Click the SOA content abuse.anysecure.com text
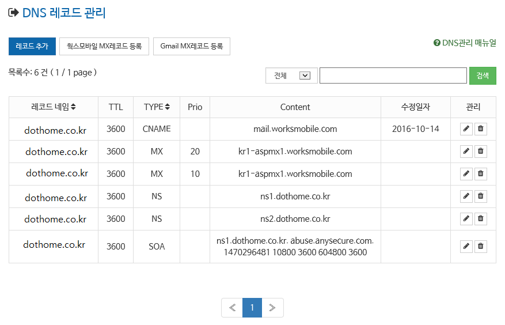Viewport: 505px width, 325px height. pyautogui.click(x=332, y=241)
